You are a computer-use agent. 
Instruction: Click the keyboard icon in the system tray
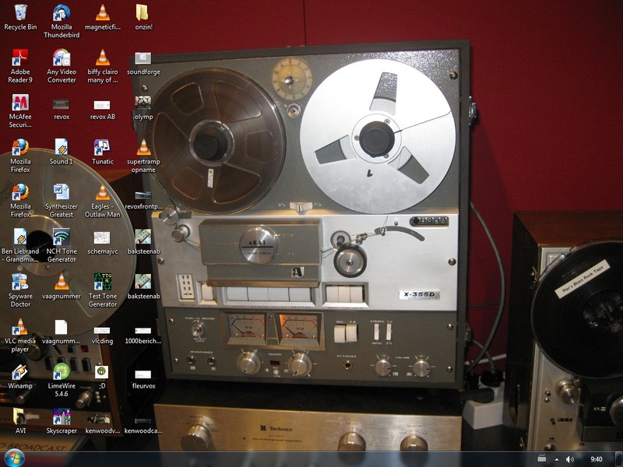[x=541, y=459]
